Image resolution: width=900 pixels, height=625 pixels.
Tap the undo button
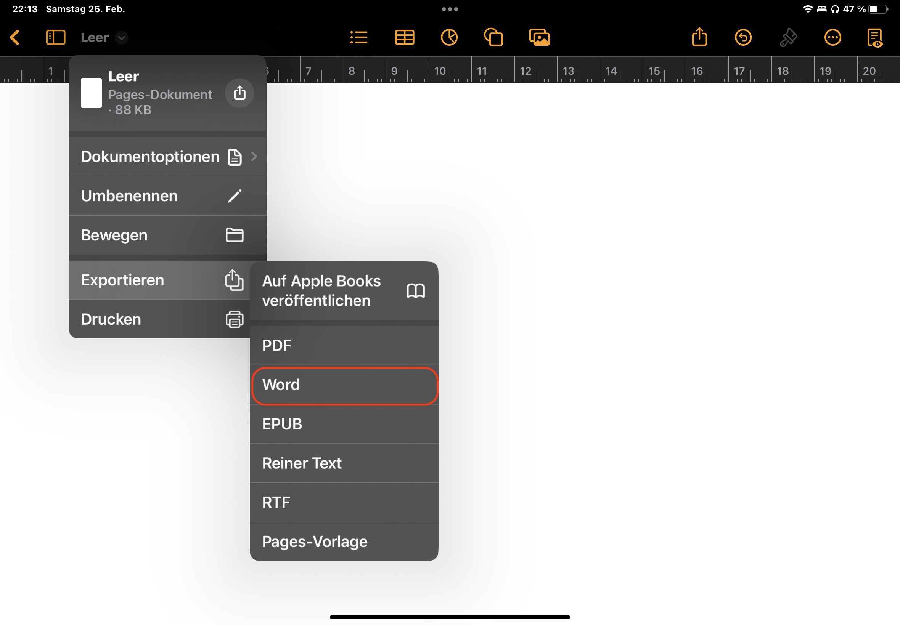743,38
